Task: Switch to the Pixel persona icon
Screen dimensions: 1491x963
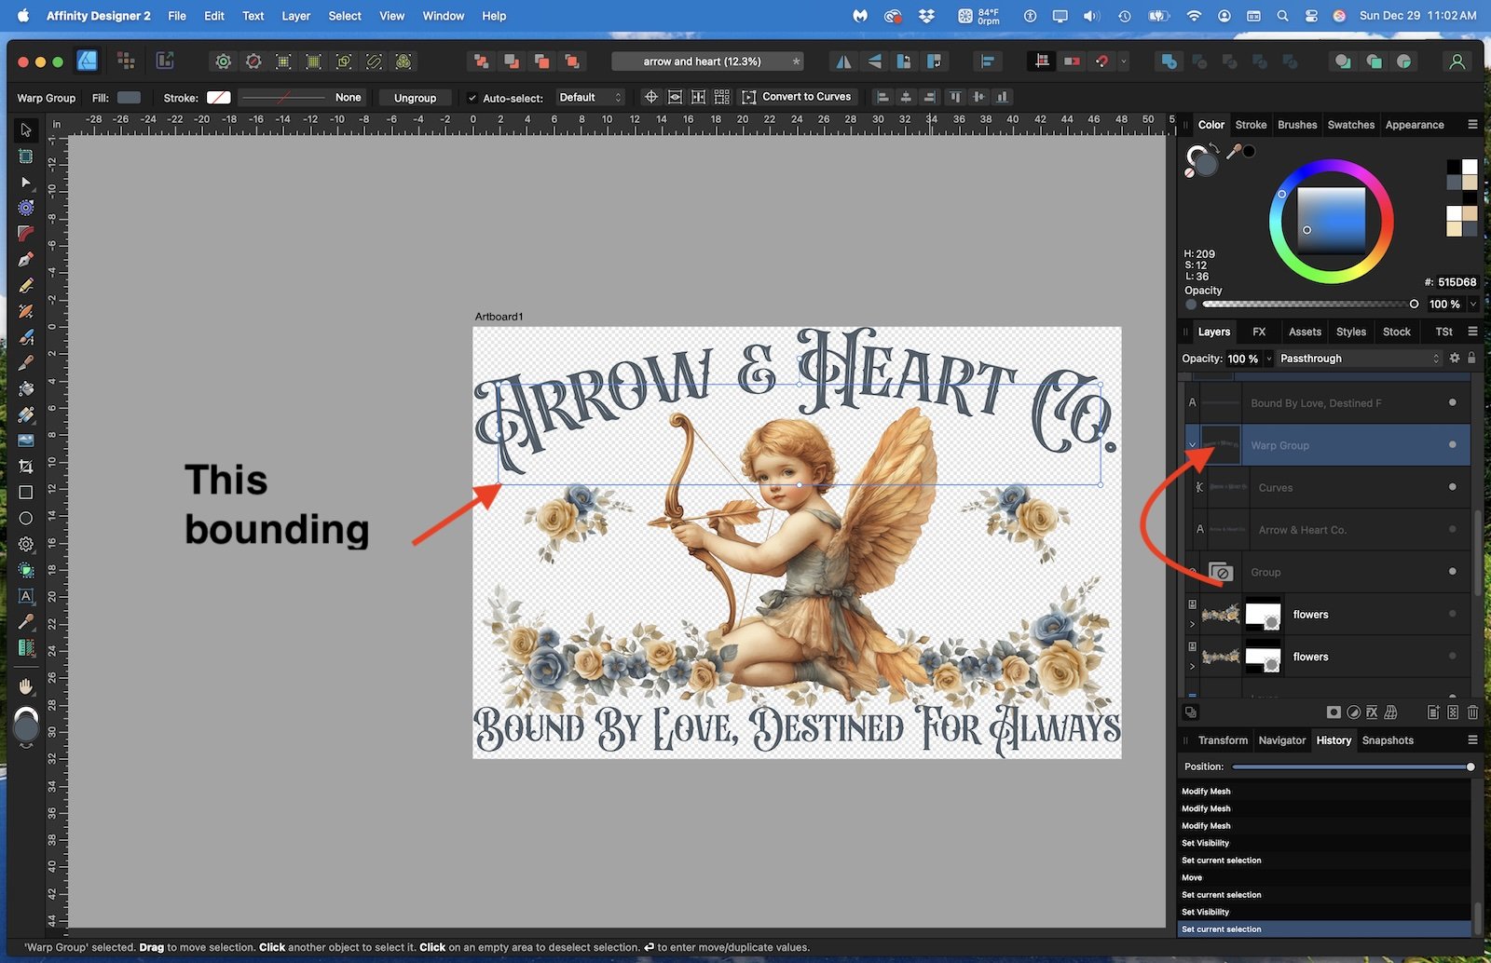Action: coord(126,61)
